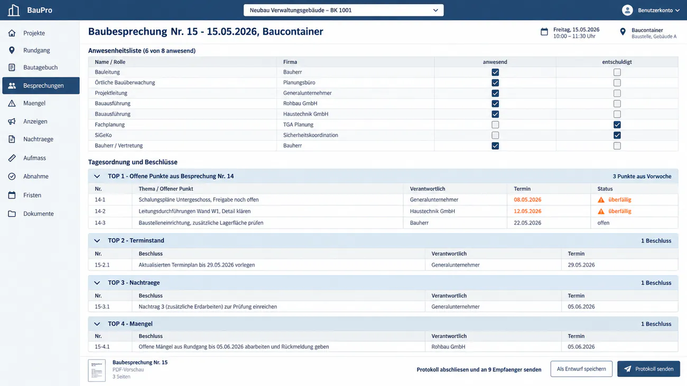Go to Abnahme in the sidebar
This screenshot has width=687, height=386.
coord(41,177)
